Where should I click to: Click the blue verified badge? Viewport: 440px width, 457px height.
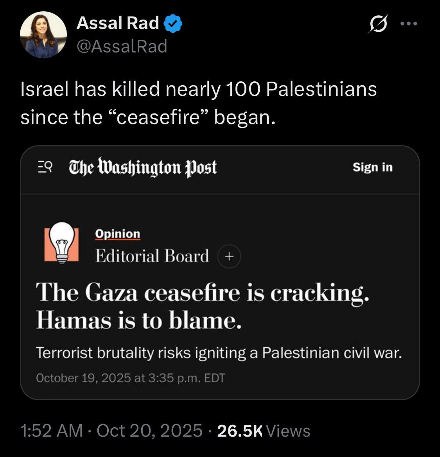click(x=172, y=23)
